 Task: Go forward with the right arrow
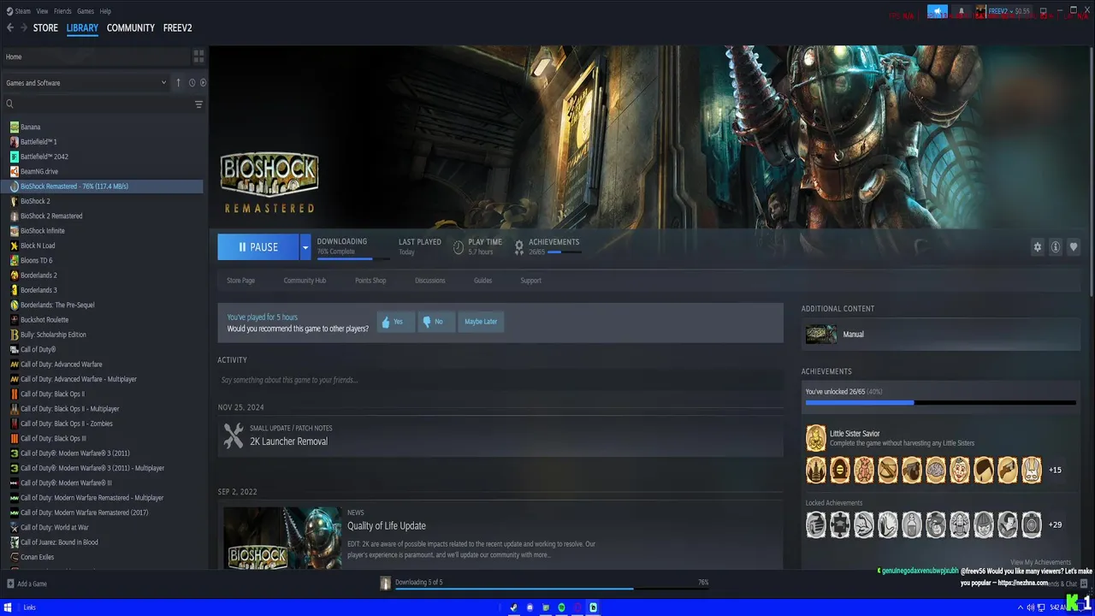click(24, 27)
